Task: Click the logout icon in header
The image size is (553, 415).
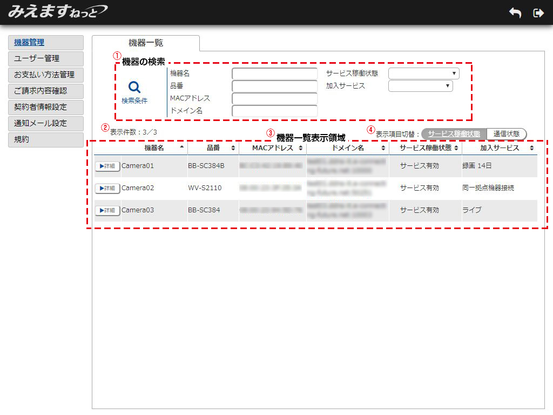Action: (538, 13)
